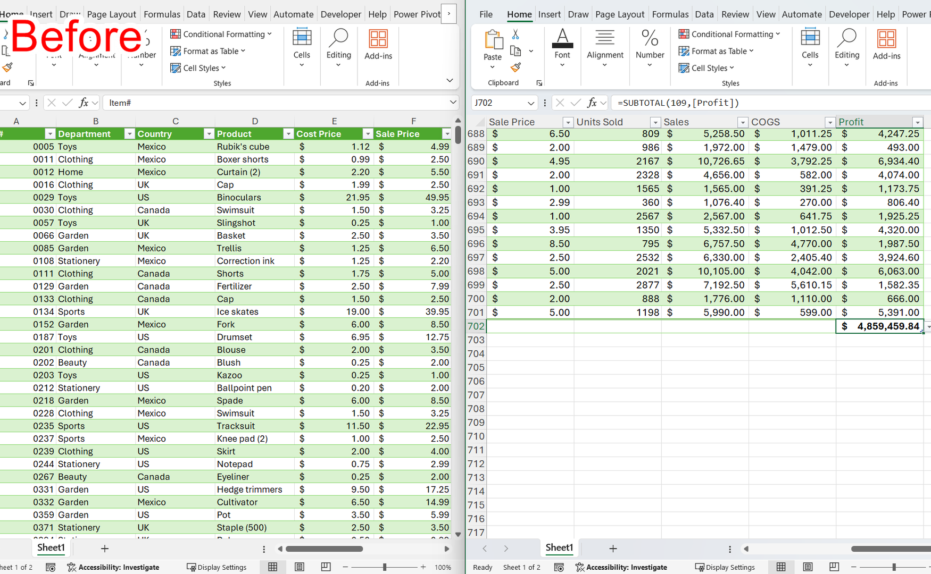Open Department filter dropdown
This screenshot has width=931, height=574.
coord(129,134)
